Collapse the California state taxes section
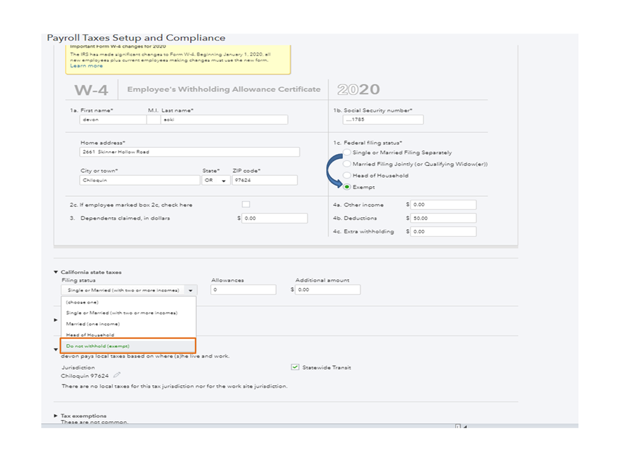 56,272
